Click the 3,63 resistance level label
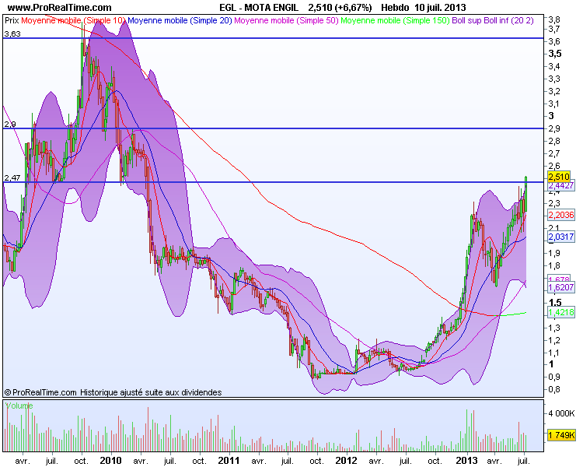Viewport: 583px width, 467px height. 12,34
